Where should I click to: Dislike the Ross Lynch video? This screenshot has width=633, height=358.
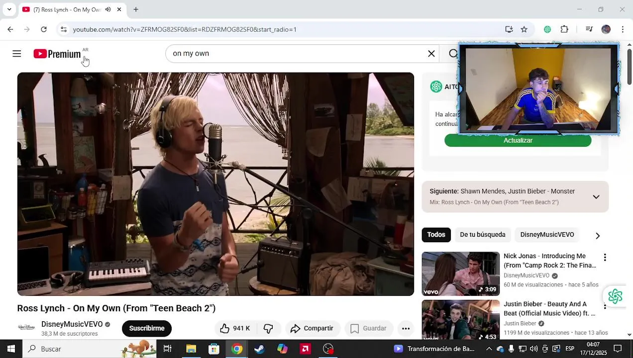[x=268, y=328]
